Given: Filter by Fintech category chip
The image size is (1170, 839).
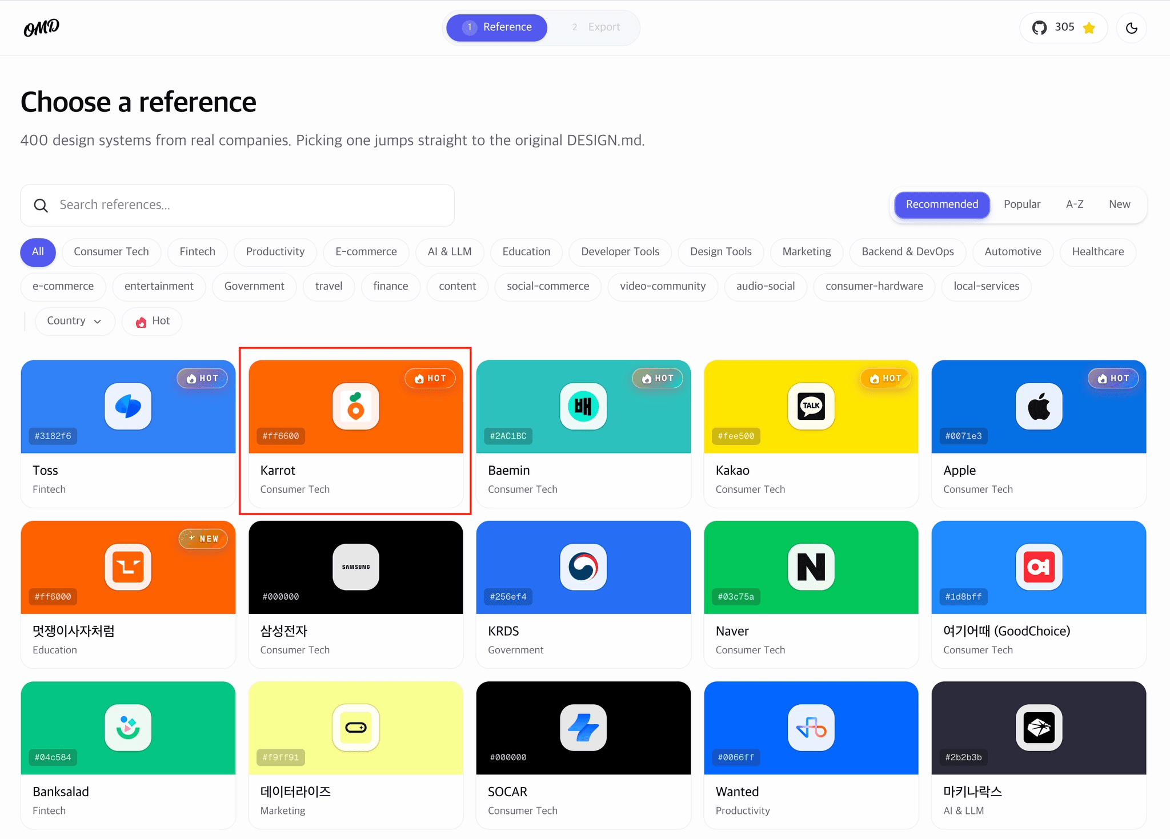Looking at the screenshot, I should [198, 252].
